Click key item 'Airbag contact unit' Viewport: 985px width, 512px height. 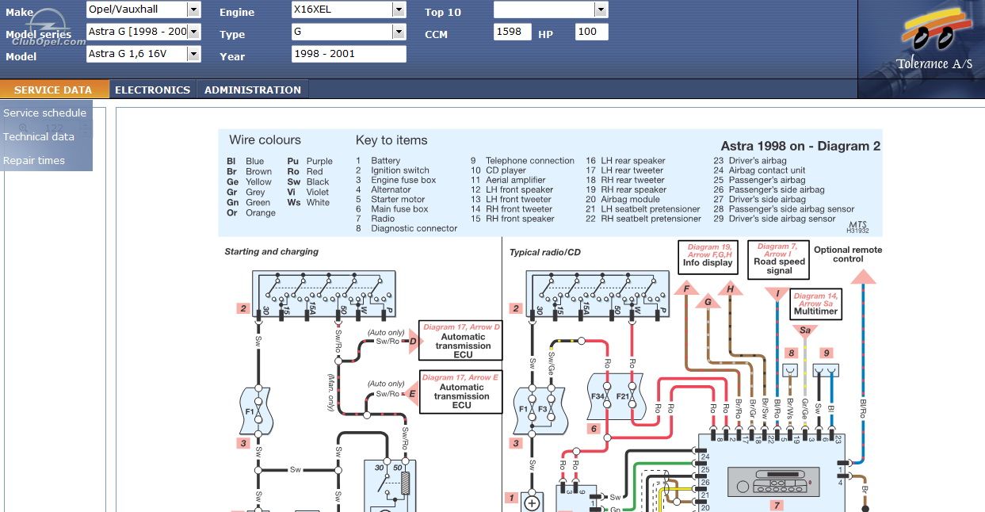click(x=767, y=170)
